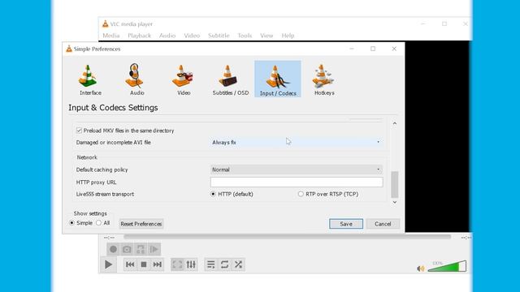This screenshot has width=520, height=292.
Task: Skip to next media in playlist
Action: 157,264
